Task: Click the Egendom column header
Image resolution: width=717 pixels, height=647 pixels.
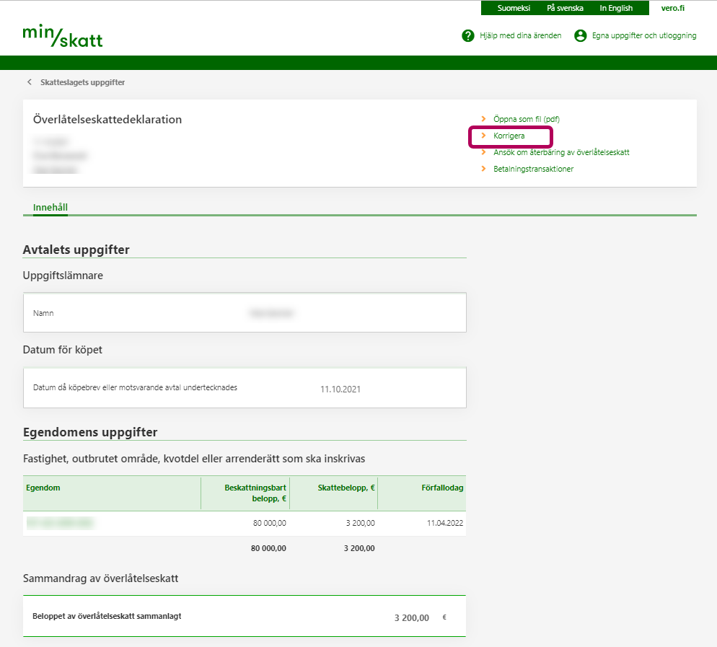Action: [43, 488]
